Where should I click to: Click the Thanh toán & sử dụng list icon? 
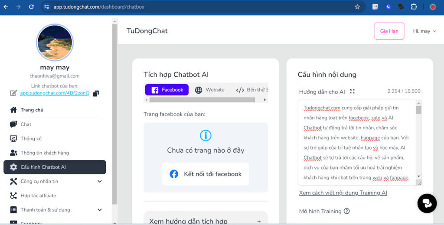[13, 210]
